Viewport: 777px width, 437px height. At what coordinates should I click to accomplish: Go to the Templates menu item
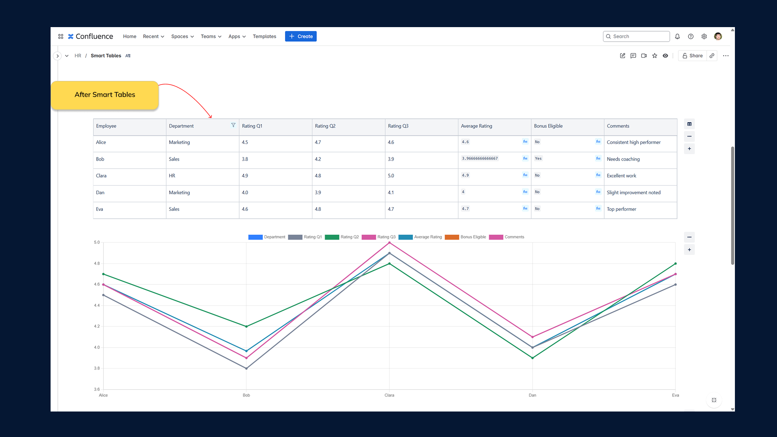(264, 36)
